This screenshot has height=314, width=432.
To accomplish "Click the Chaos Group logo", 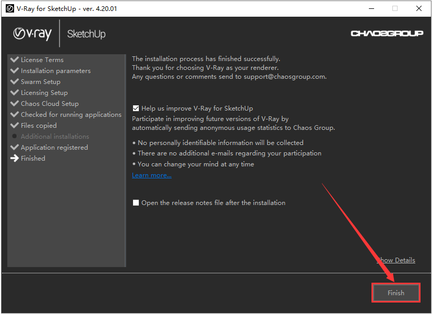I will pyautogui.click(x=387, y=33).
